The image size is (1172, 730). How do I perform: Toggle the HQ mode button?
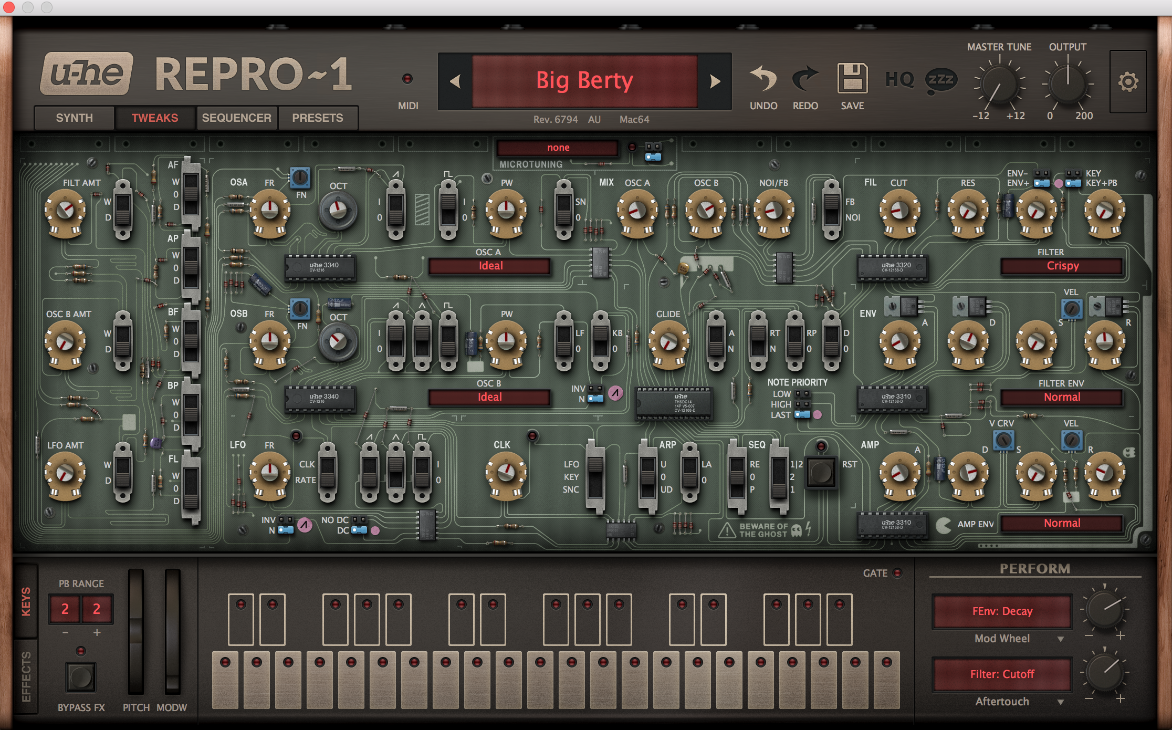899,80
